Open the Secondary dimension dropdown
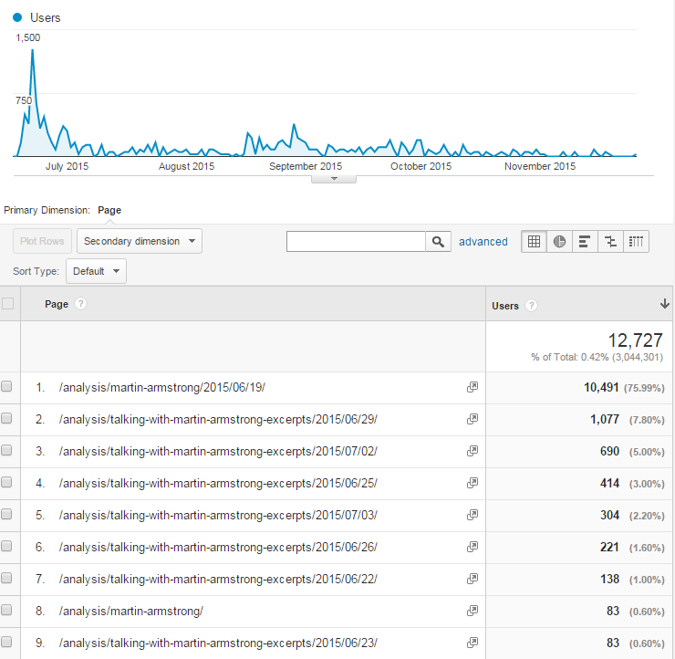Viewport: 675px width, 659px height. coord(140,241)
